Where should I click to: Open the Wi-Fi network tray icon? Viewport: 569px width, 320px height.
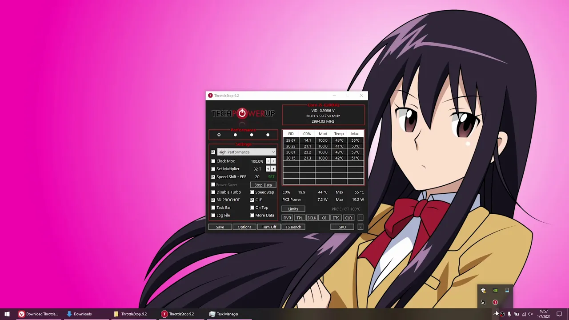524,314
